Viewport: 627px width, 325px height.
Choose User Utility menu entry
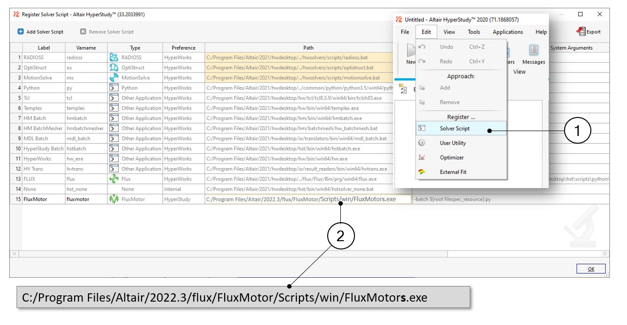[453, 143]
